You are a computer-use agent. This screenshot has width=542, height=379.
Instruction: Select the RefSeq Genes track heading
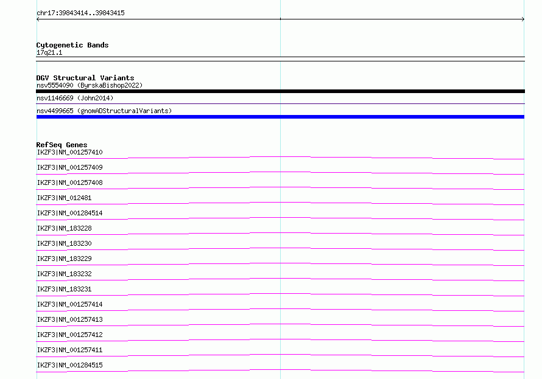[62, 145]
